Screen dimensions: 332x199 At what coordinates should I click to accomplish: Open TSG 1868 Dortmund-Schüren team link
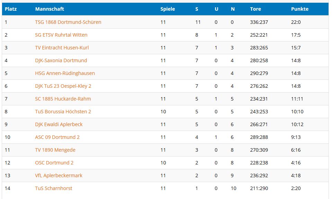68,22
